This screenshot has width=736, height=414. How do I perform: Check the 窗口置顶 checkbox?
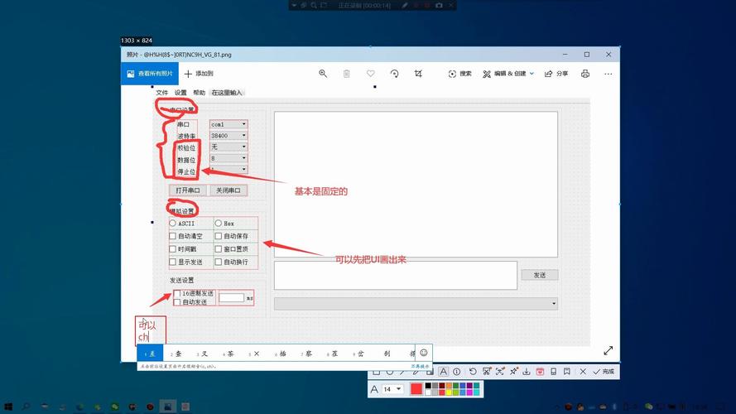pos(219,248)
